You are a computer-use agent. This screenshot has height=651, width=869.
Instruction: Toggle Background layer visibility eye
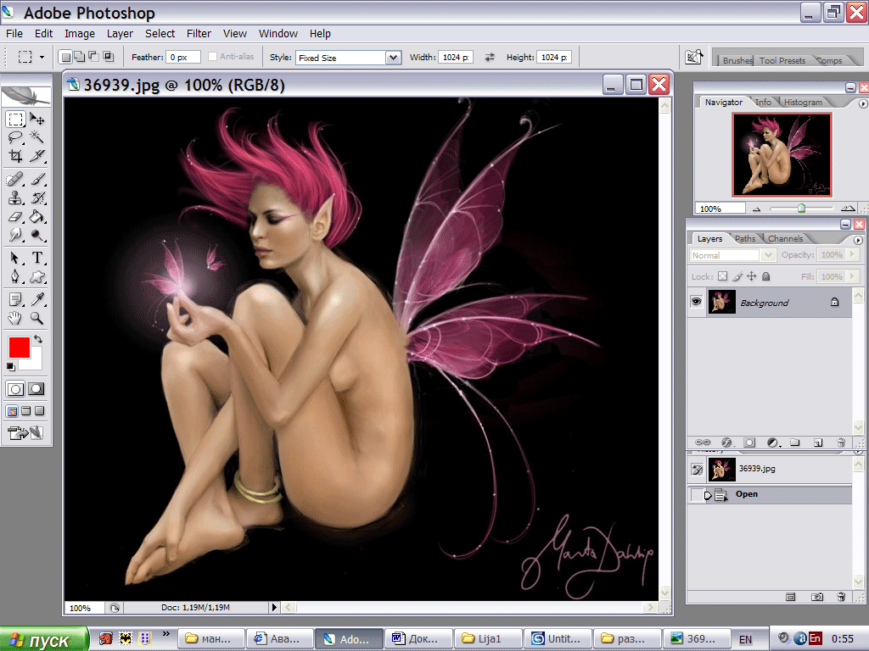[696, 302]
